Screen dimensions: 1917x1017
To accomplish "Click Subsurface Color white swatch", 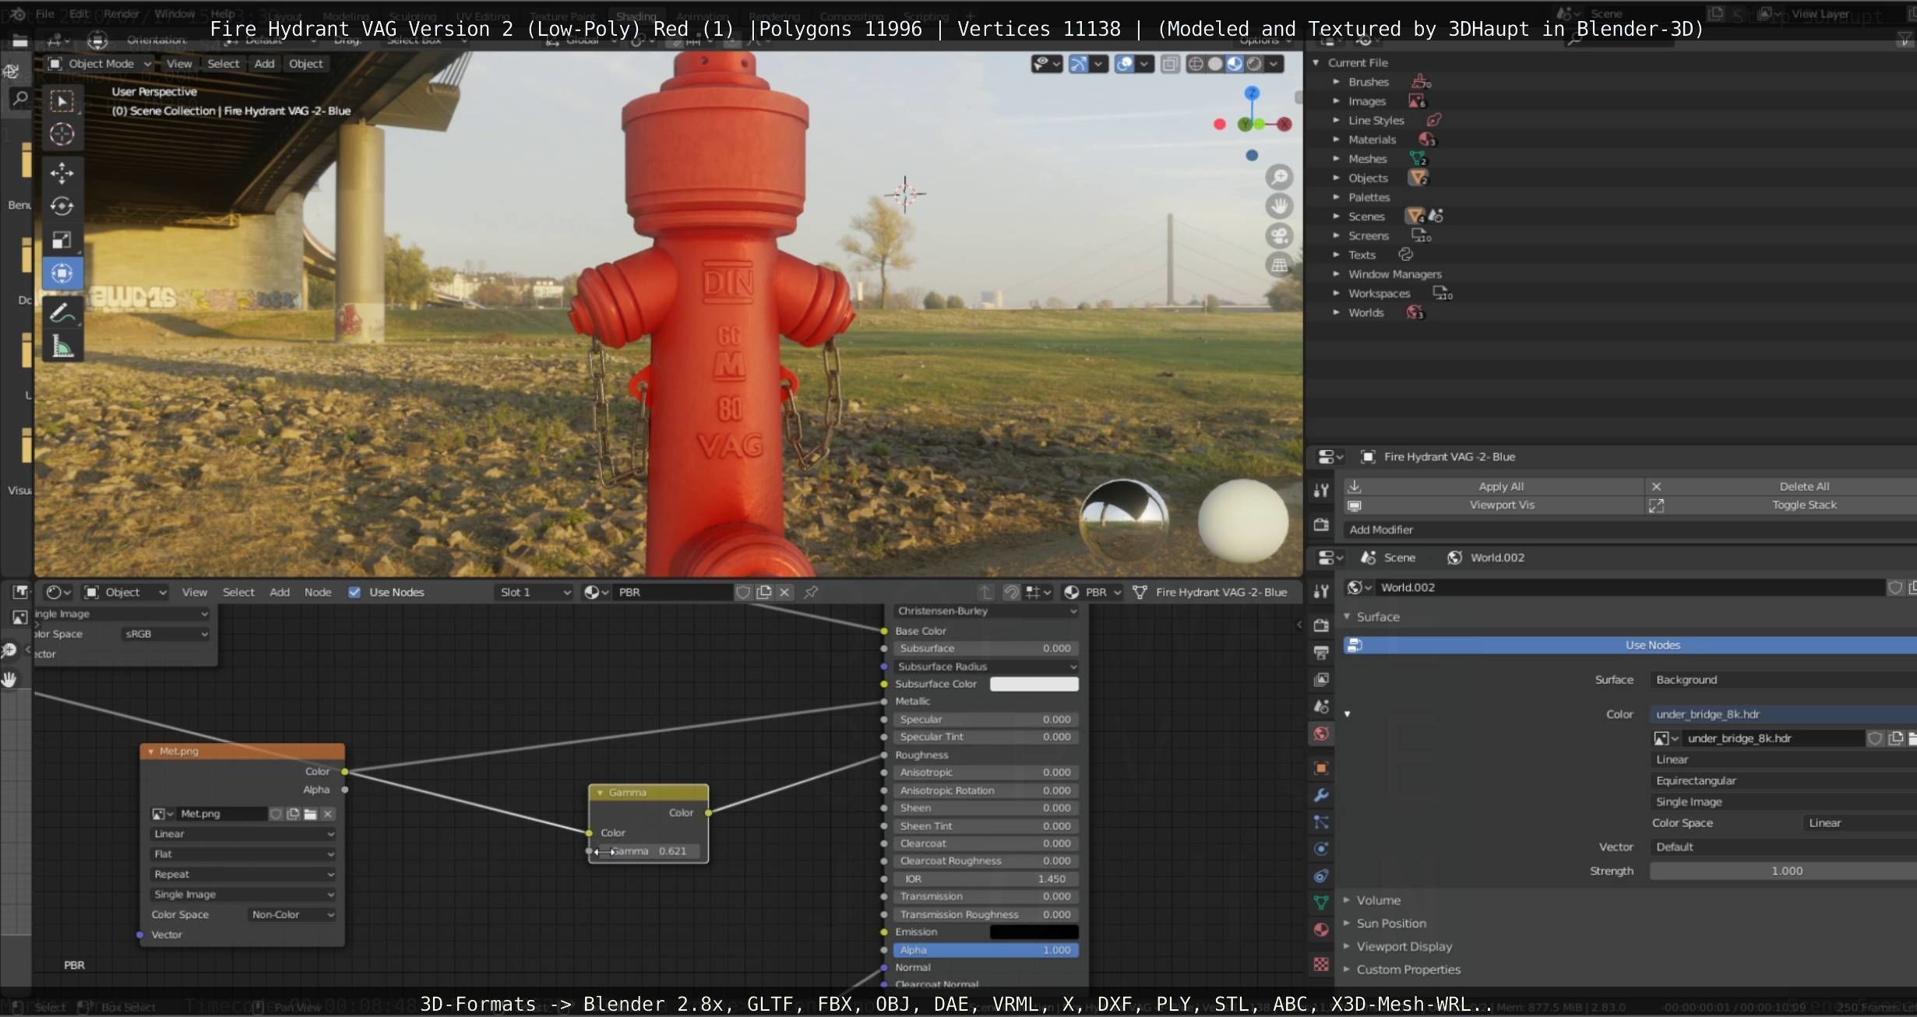I will (x=1034, y=684).
